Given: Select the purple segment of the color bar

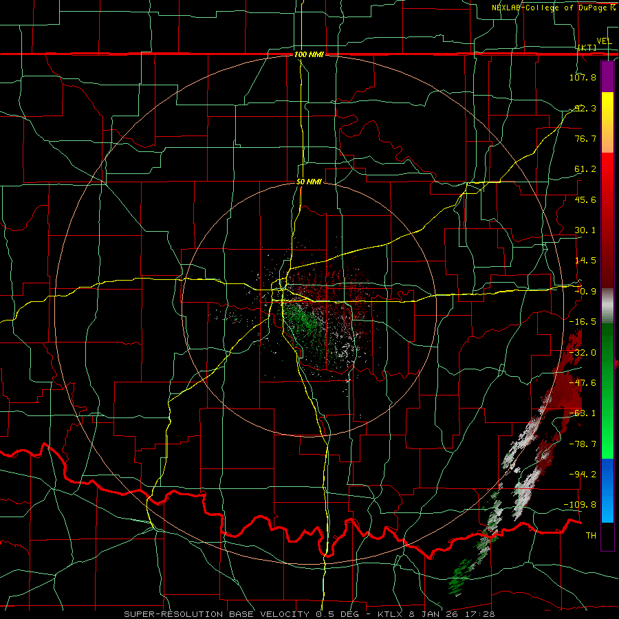Looking at the screenshot, I should click(607, 76).
